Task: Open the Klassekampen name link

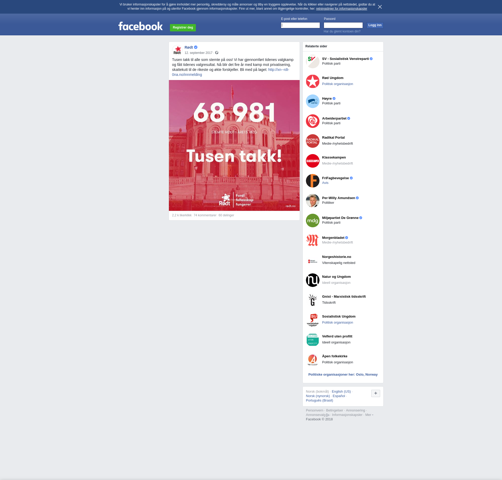Action: tap(334, 157)
